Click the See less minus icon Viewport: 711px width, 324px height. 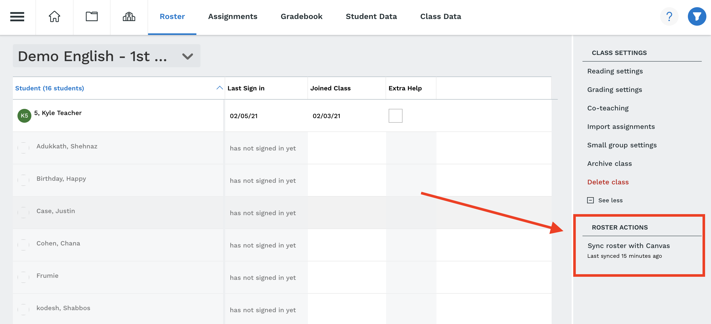[590, 200]
